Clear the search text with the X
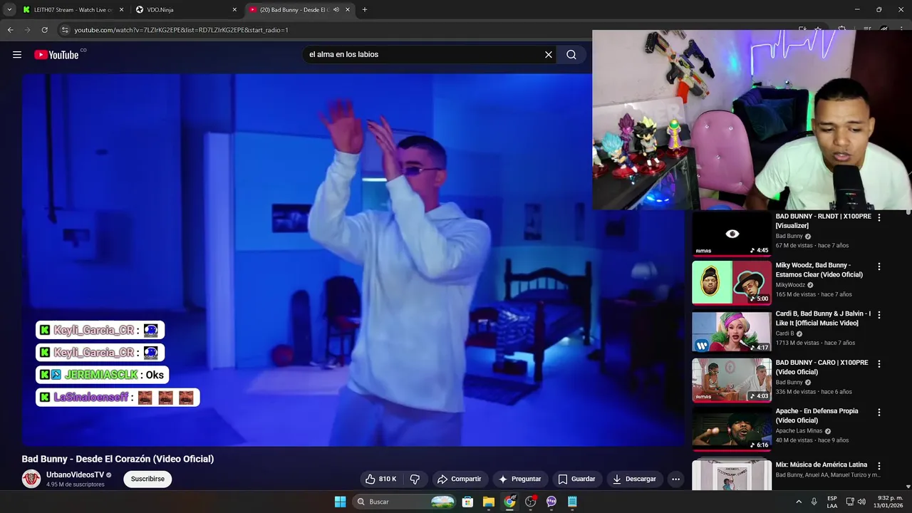Viewport: 912px width, 513px height. coord(549,55)
